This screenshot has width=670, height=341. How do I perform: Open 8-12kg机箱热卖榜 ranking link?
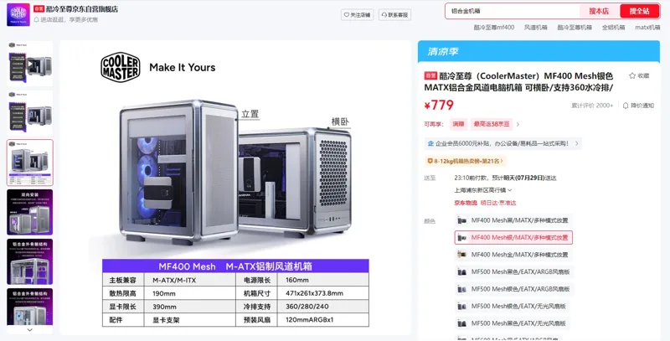coord(466,161)
